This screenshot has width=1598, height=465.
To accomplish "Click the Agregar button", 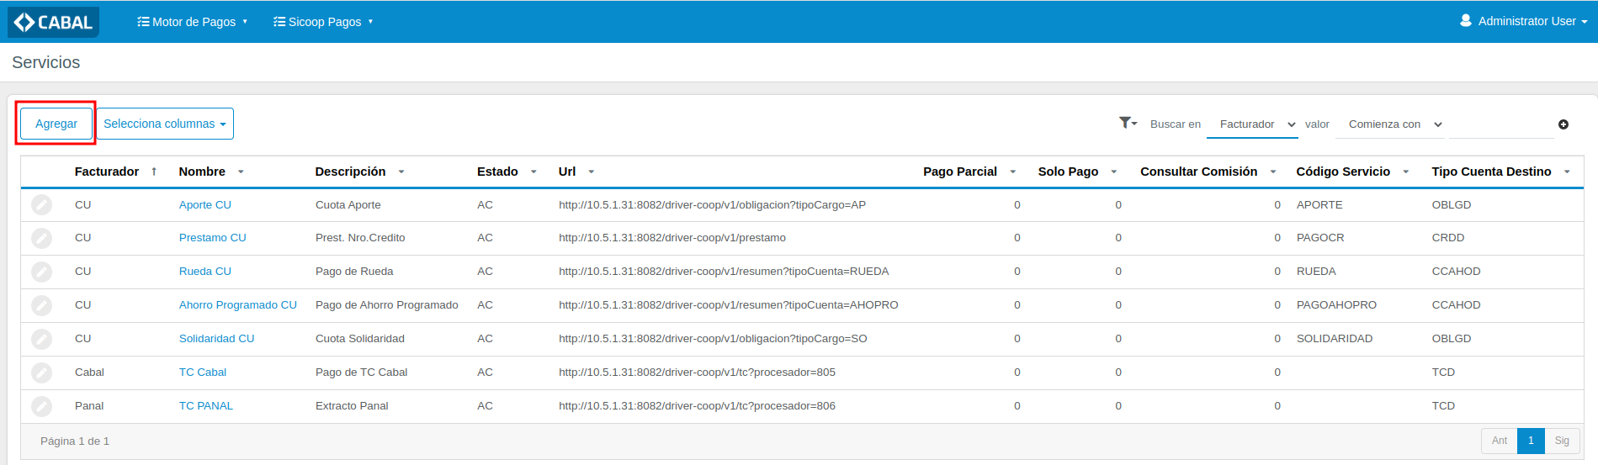I will point(56,124).
